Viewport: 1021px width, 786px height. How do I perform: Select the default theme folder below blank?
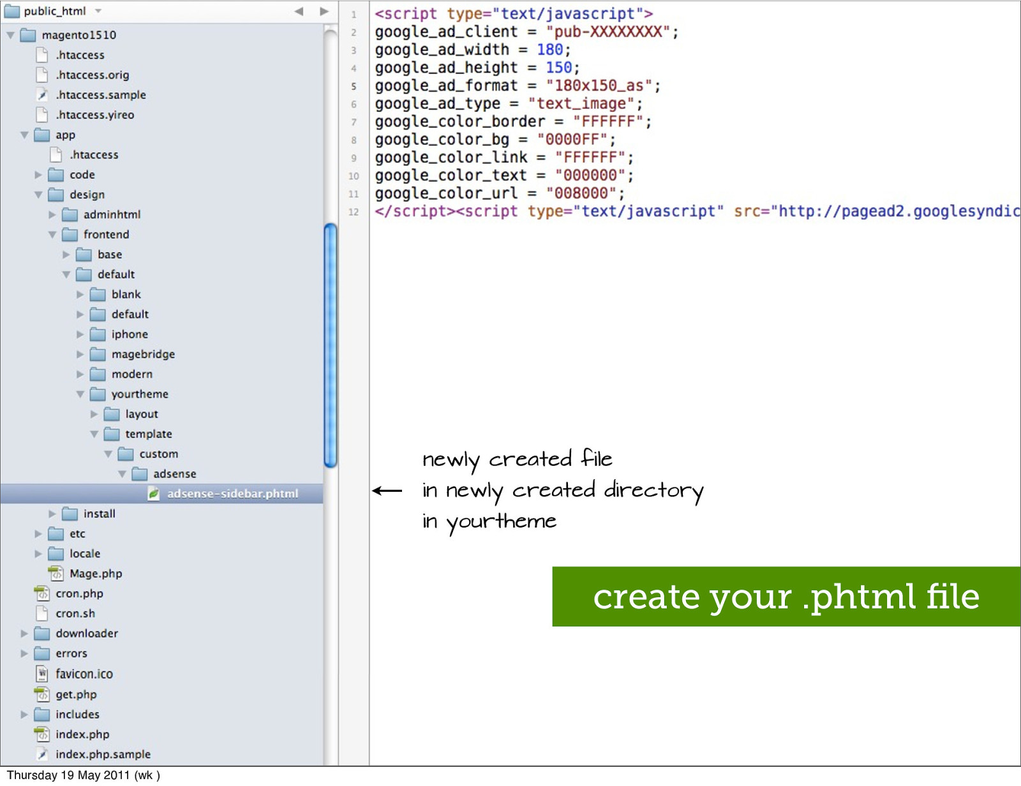click(x=130, y=315)
